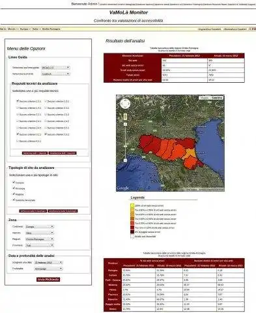Tick Success criterion 2.4.1
The image size is (256, 313).
pyautogui.click(x=18, y=121)
